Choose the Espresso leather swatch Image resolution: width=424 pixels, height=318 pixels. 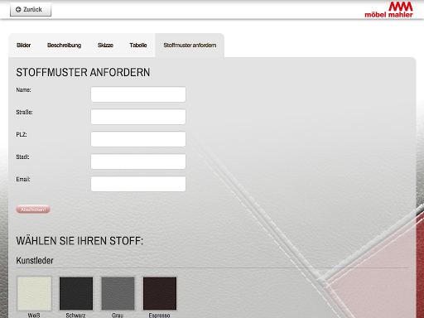(160, 293)
